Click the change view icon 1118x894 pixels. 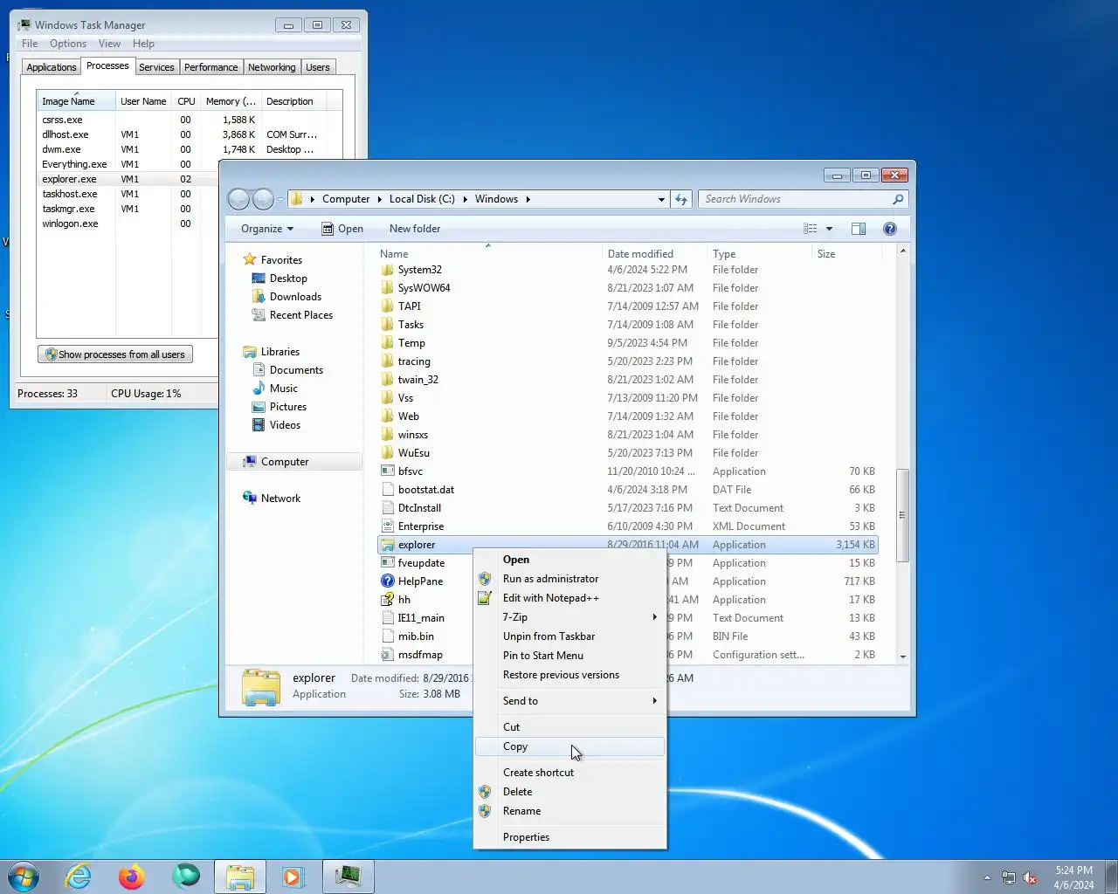[811, 229]
